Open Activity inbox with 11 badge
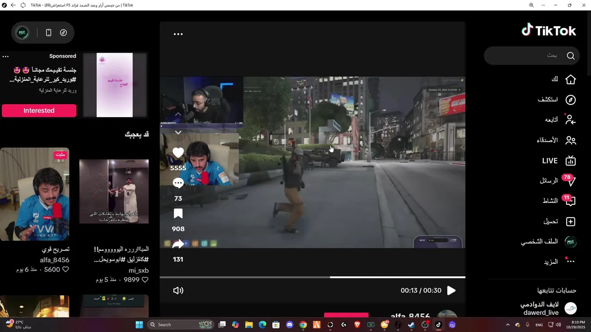Viewport: 591px width, 332px height. click(x=570, y=201)
